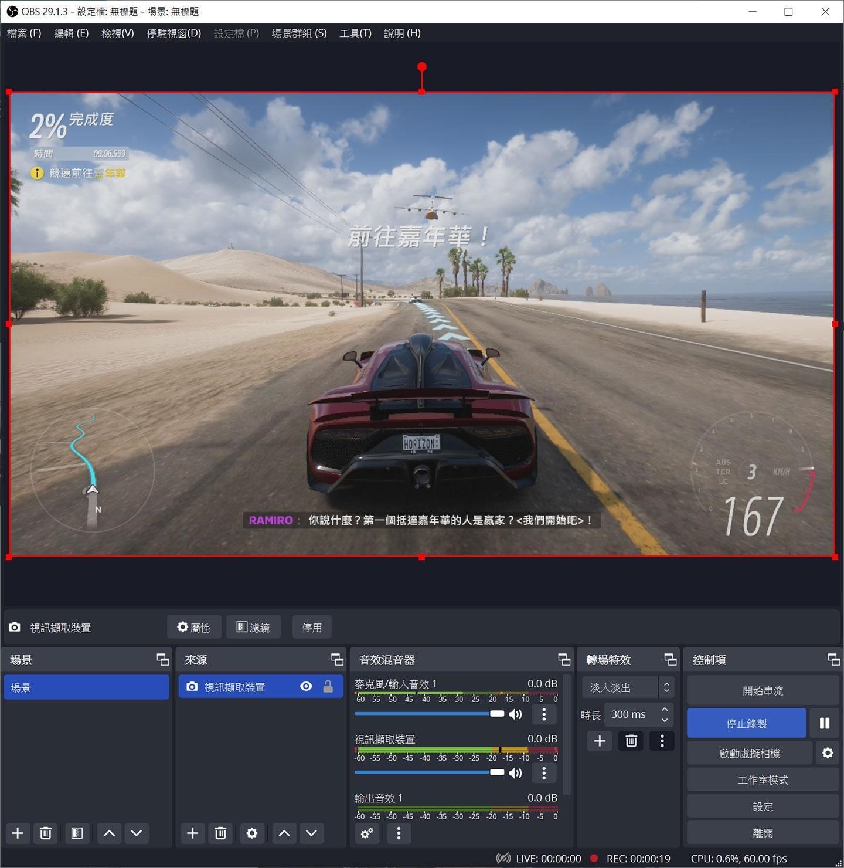Screen dimensions: 844x868
Task: Mute 麥克風/輸入音效 1 speaker icon
Action: [516, 714]
